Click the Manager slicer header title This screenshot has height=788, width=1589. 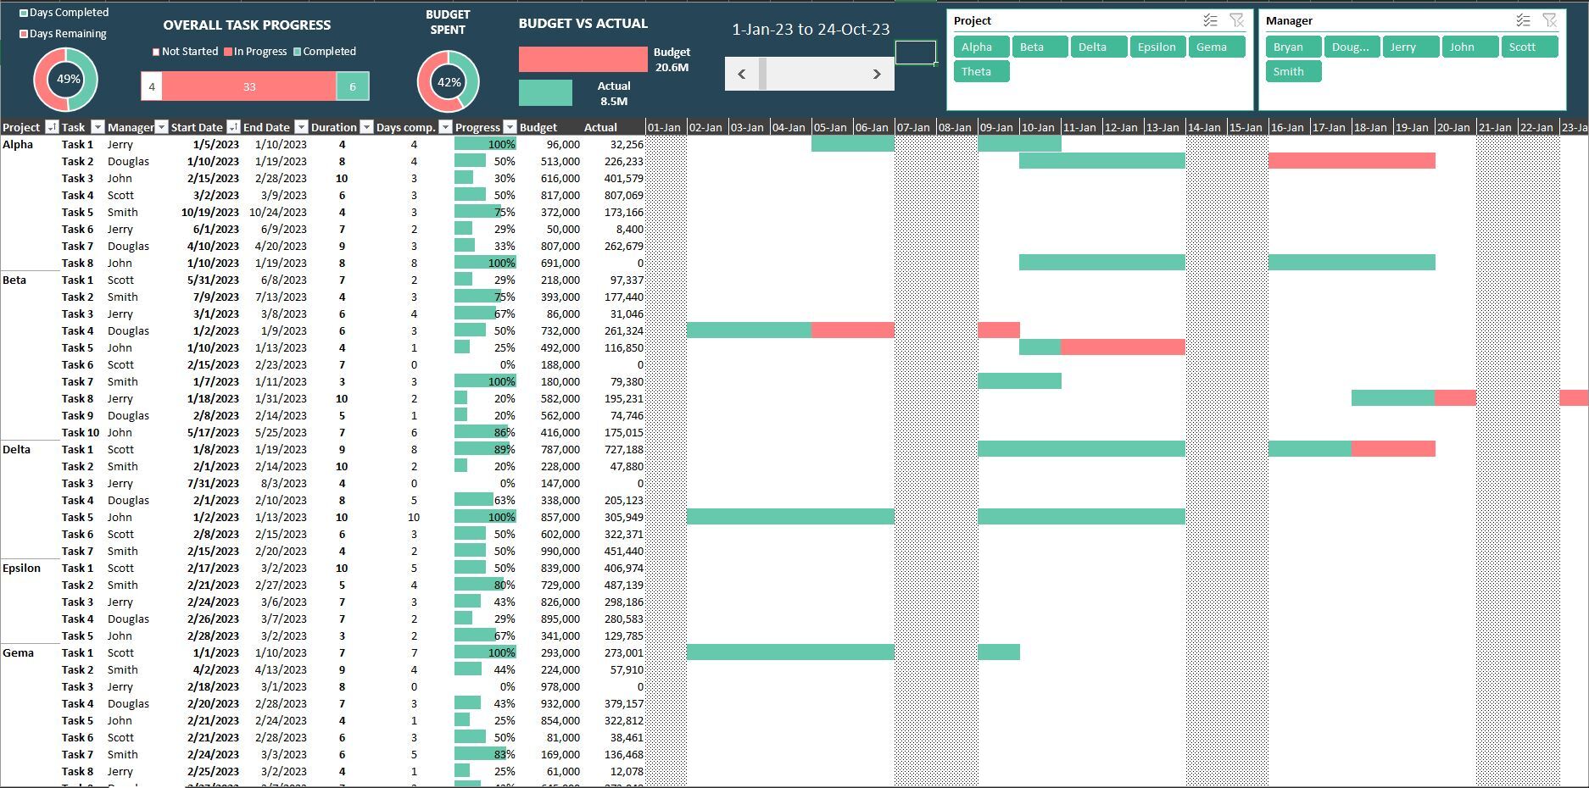point(1289,20)
